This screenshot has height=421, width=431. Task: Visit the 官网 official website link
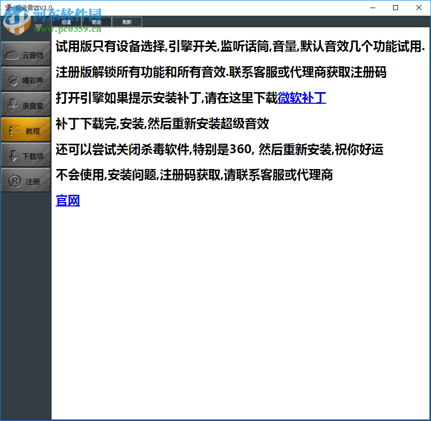point(68,200)
